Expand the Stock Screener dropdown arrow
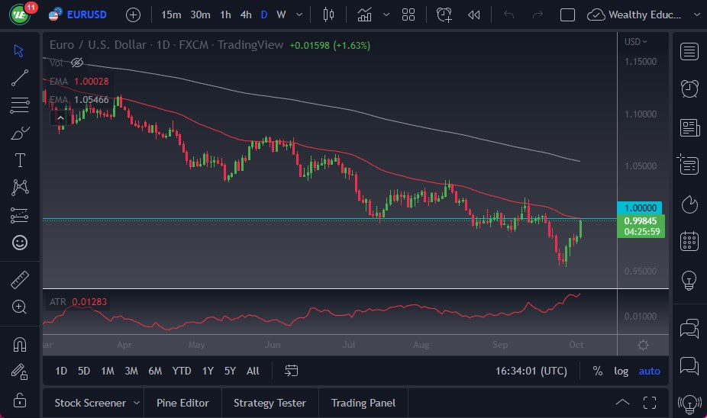This screenshot has height=418, width=707. (136, 403)
